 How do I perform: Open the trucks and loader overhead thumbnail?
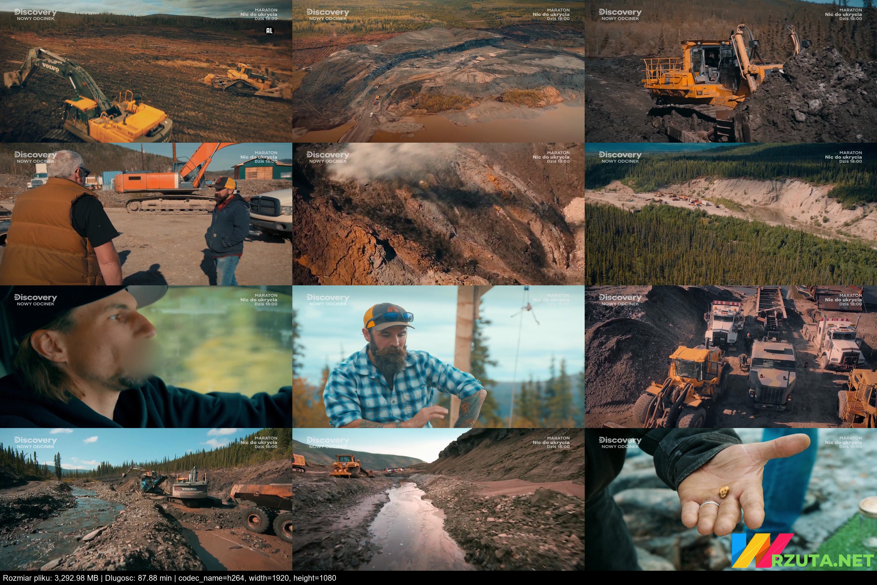(x=730, y=356)
